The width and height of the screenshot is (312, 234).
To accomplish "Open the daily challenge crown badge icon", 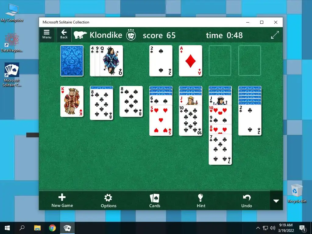I will click(x=131, y=35).
